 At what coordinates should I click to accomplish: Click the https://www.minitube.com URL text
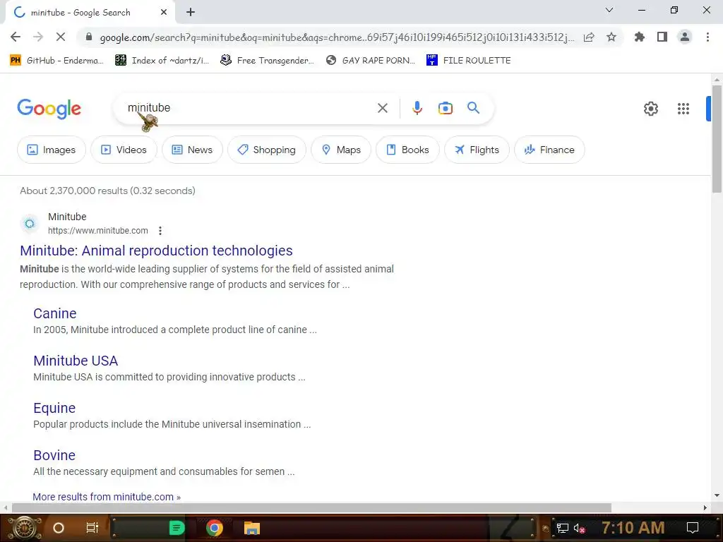97,231
